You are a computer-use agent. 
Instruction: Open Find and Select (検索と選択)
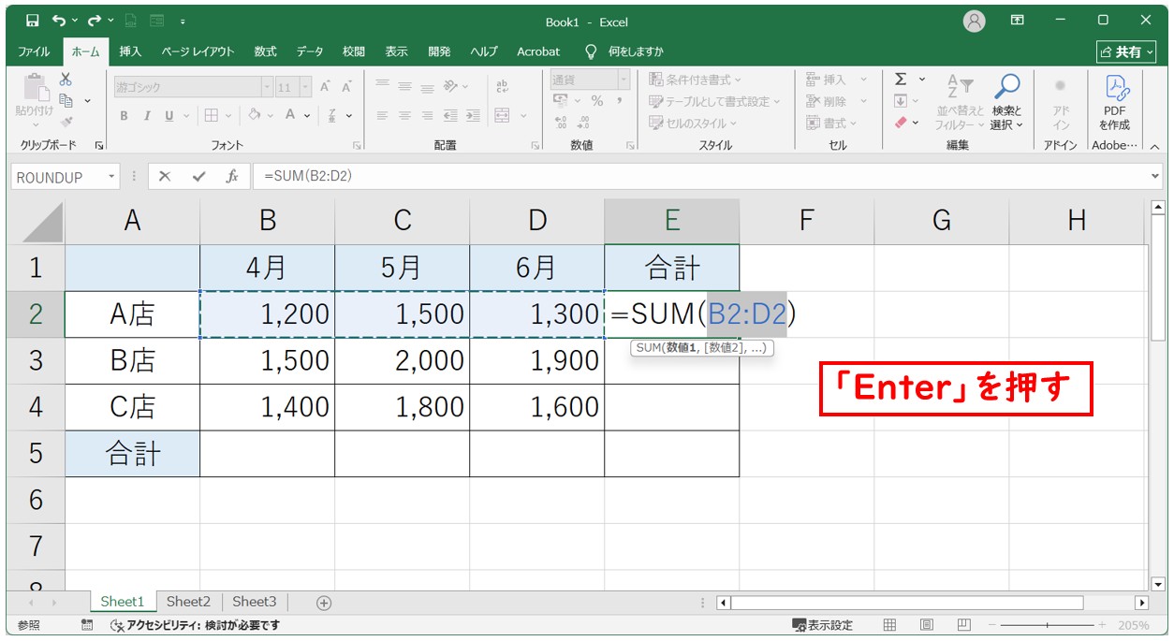1007,102
